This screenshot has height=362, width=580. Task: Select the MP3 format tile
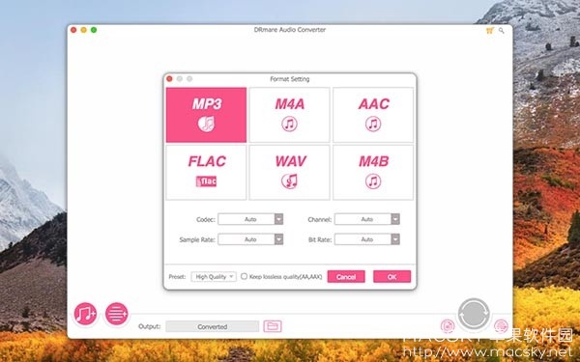click(x=206, y=115)
